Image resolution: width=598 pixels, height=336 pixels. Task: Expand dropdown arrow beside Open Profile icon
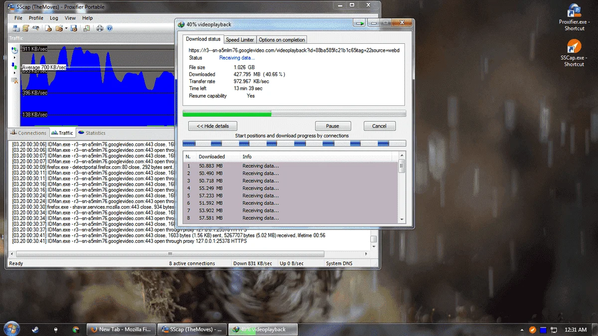(66, 28)
